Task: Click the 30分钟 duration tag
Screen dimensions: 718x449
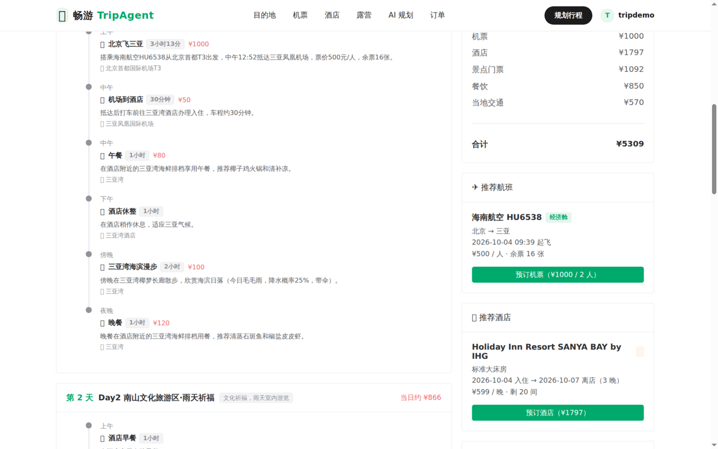Action: click(x=160, y=100)
